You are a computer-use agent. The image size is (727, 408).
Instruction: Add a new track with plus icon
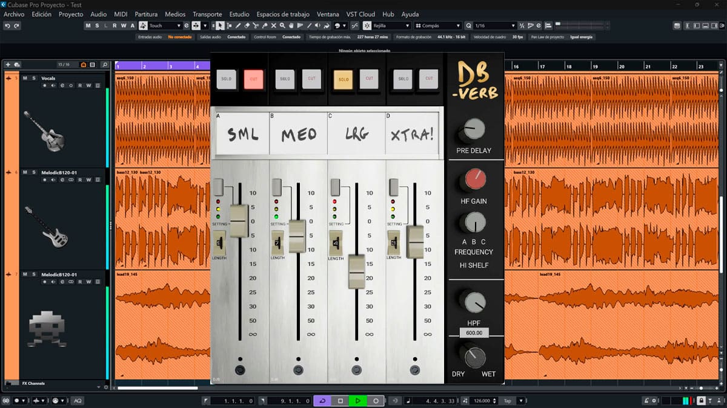pyautogui.click(x=8, y=64)
